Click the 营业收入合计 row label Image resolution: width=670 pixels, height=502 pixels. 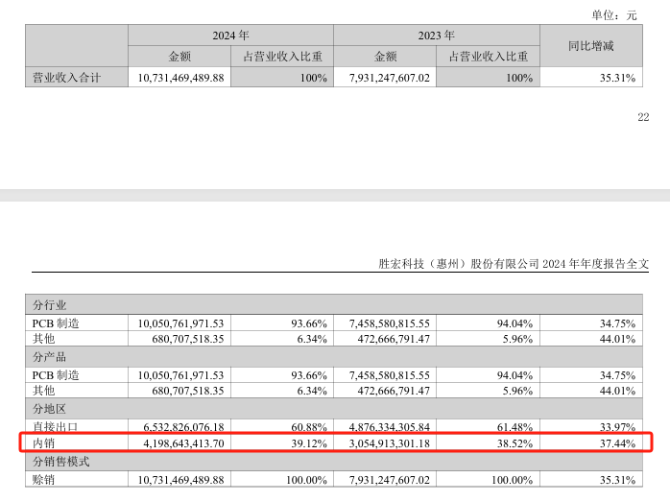pyautogui.click(x=66, y=78)
